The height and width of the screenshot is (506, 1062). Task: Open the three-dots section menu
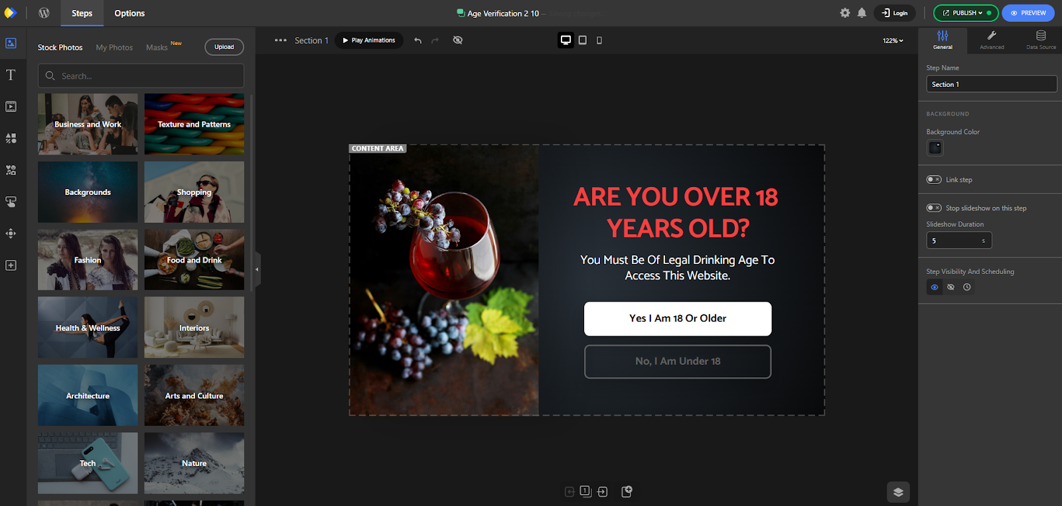[x=281, y=40]
